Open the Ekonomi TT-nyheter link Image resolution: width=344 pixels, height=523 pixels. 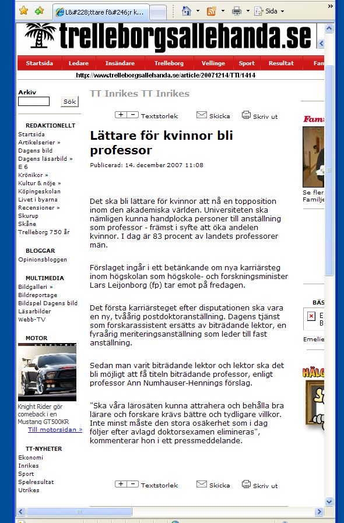click(31, 458)
